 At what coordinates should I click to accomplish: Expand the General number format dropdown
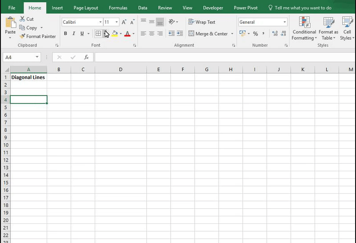[285, 22]
